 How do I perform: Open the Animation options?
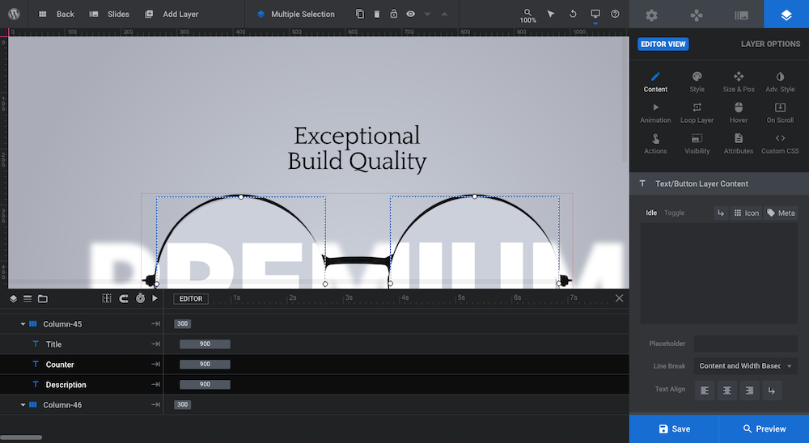pyautogui.click(x=655, y=113)
